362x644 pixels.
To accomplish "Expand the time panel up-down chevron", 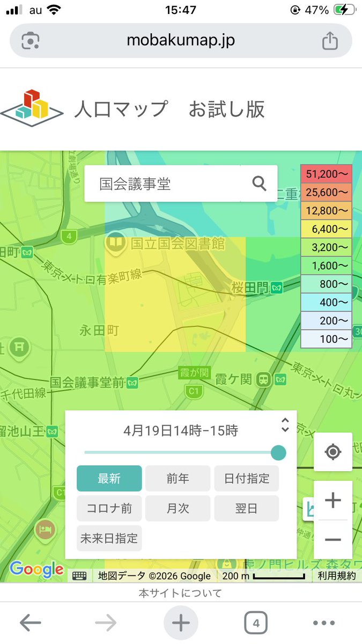I will (x=285, y=425).
